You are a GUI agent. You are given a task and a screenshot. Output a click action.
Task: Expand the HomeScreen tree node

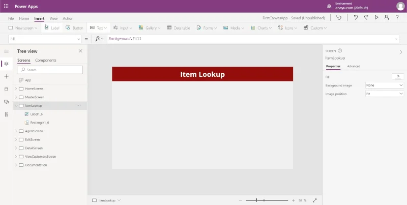pyautogui.click(x=16, y=89)
